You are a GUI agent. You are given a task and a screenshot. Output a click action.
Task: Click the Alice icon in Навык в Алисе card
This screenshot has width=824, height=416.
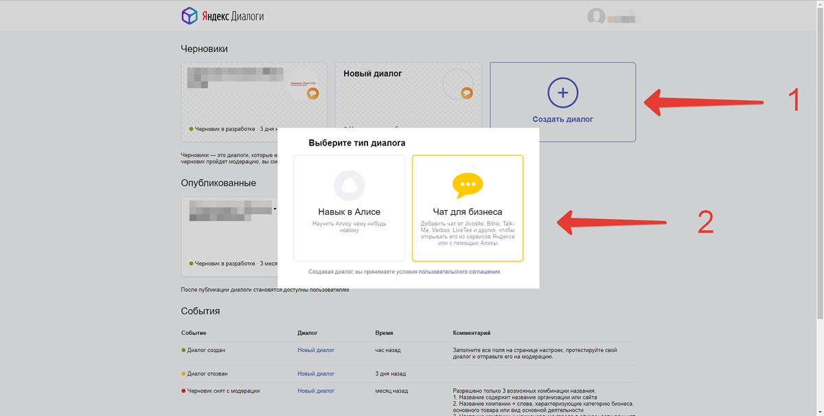click(x=349, y=186)
